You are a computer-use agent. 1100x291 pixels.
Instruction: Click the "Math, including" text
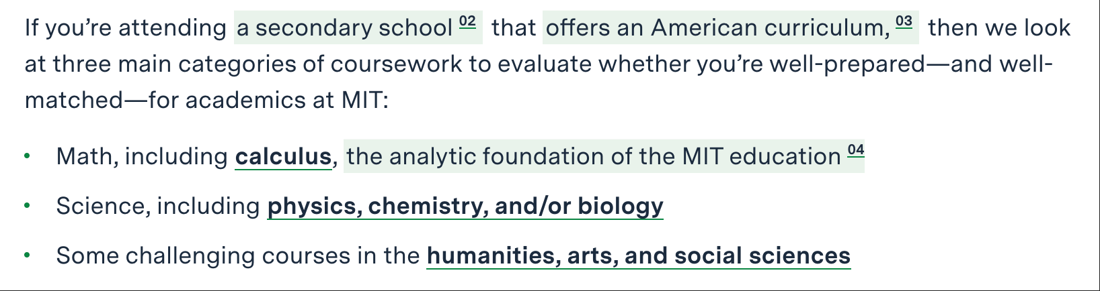(142, 157)
